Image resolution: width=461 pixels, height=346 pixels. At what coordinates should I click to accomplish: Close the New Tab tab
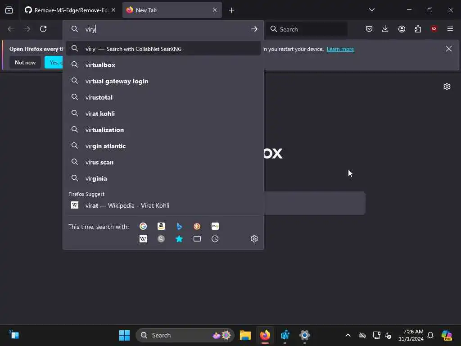[x=215, y=10]
